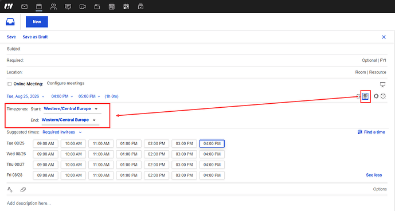Image resolution: width=395 pixels, height=211 pixels.
Task: Click Save as Draft
Action: click(x=35, y=37)
